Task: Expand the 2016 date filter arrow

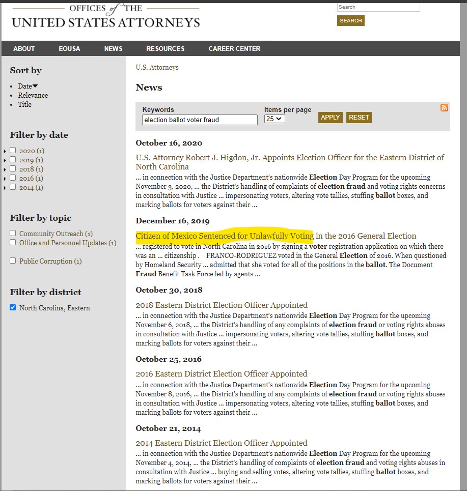Action: point(5,179)
